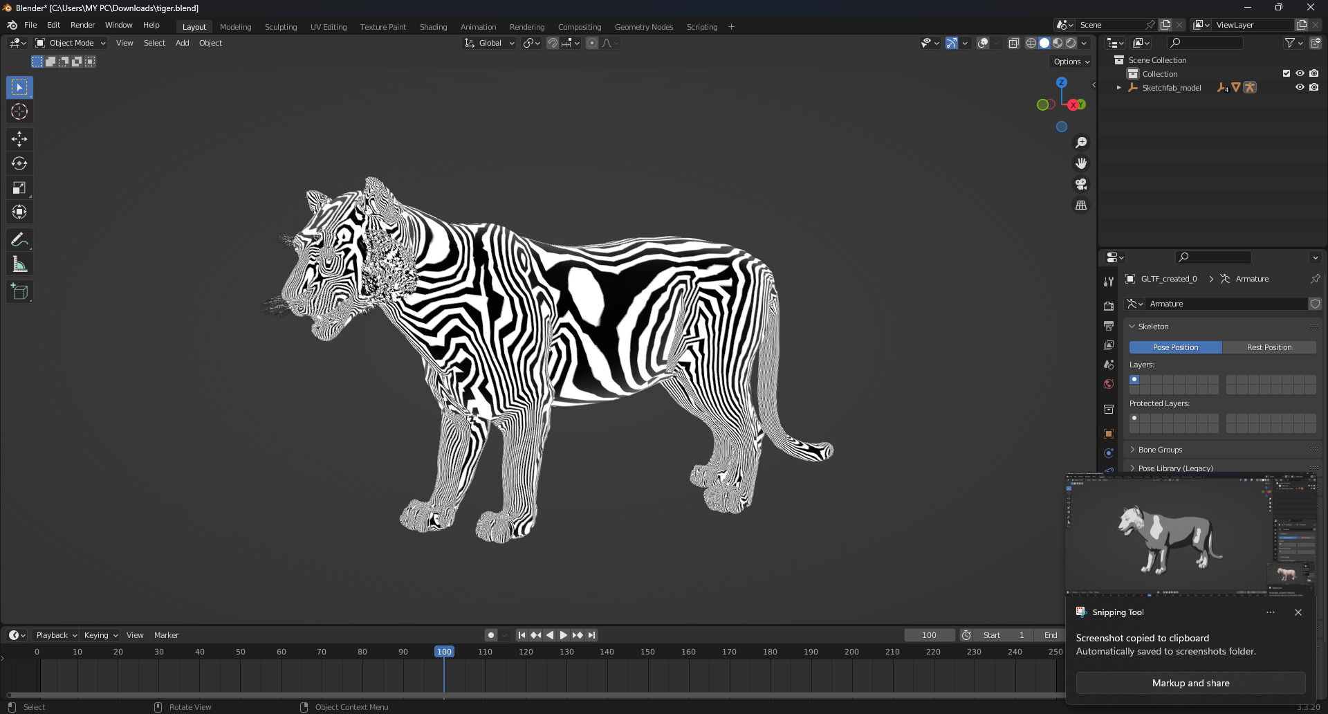Uncheck Collection exclude checkbox in outliner

(1286, 73)
